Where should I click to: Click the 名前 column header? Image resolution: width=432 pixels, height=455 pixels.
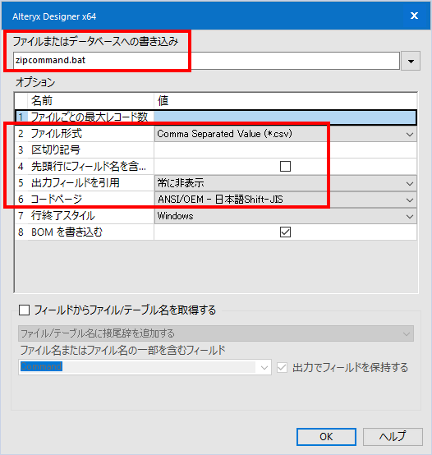tap(90, 101)
